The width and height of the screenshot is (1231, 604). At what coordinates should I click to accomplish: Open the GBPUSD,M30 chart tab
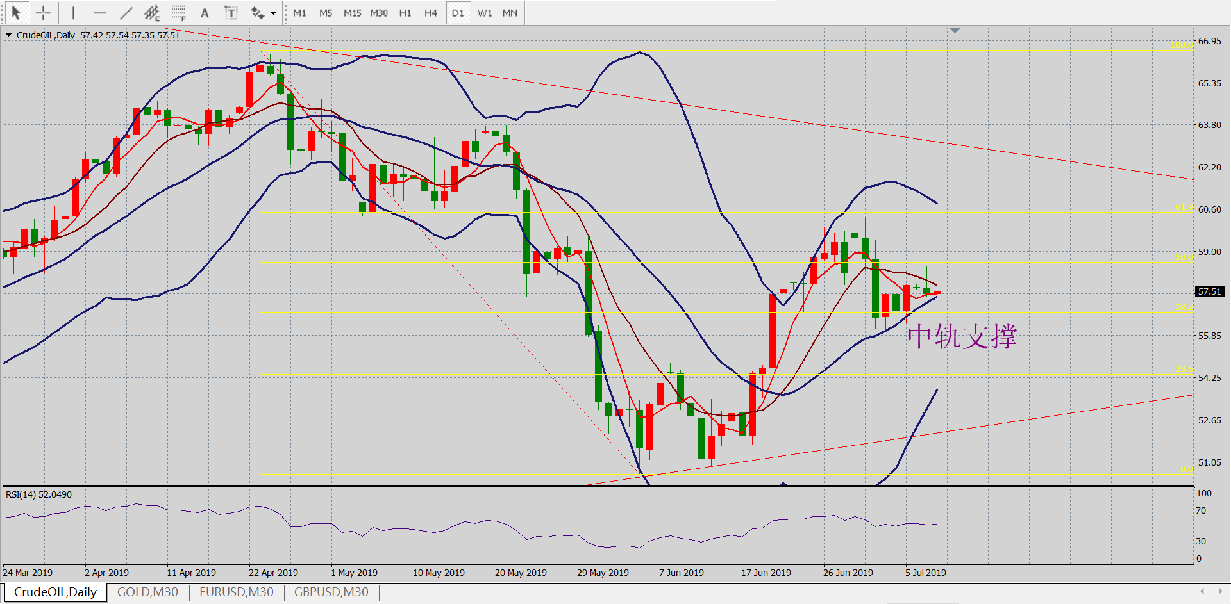pyautogui.click(x=331, y=592)
